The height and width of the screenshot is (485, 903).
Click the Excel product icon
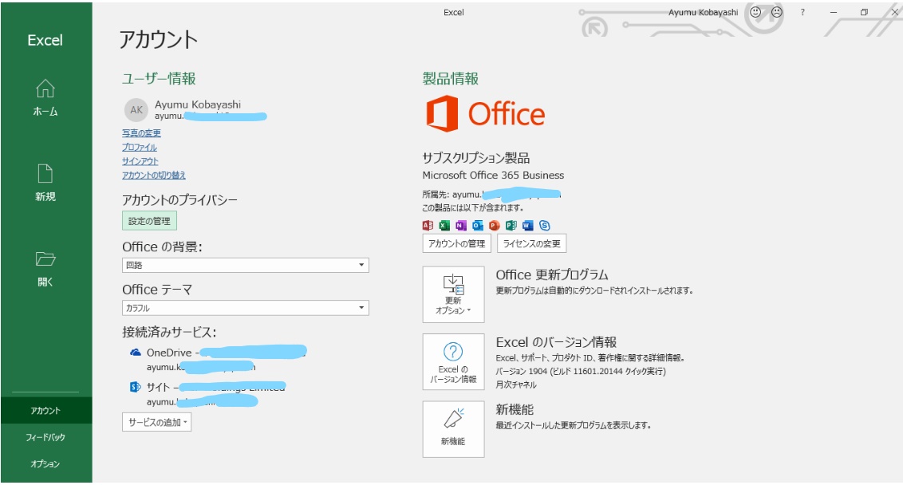click(x=444, y=225)
